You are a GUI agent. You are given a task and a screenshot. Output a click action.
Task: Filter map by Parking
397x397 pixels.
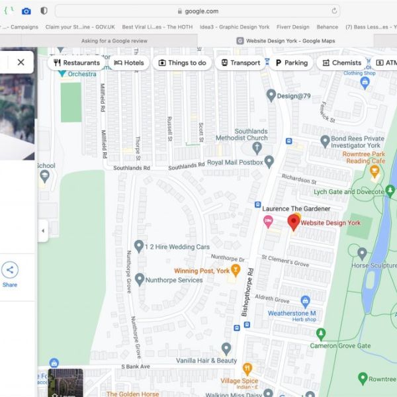pos(291,63)
